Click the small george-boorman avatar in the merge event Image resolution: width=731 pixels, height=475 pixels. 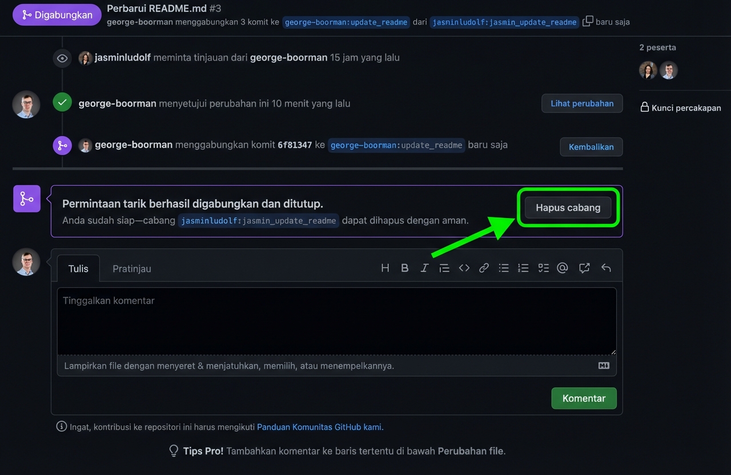click(x=85, y=145)
